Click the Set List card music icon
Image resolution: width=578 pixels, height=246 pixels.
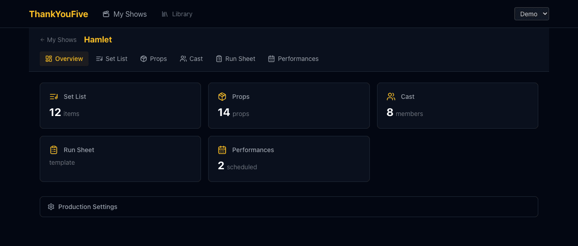pyautogui.click(x=54, y=97)
